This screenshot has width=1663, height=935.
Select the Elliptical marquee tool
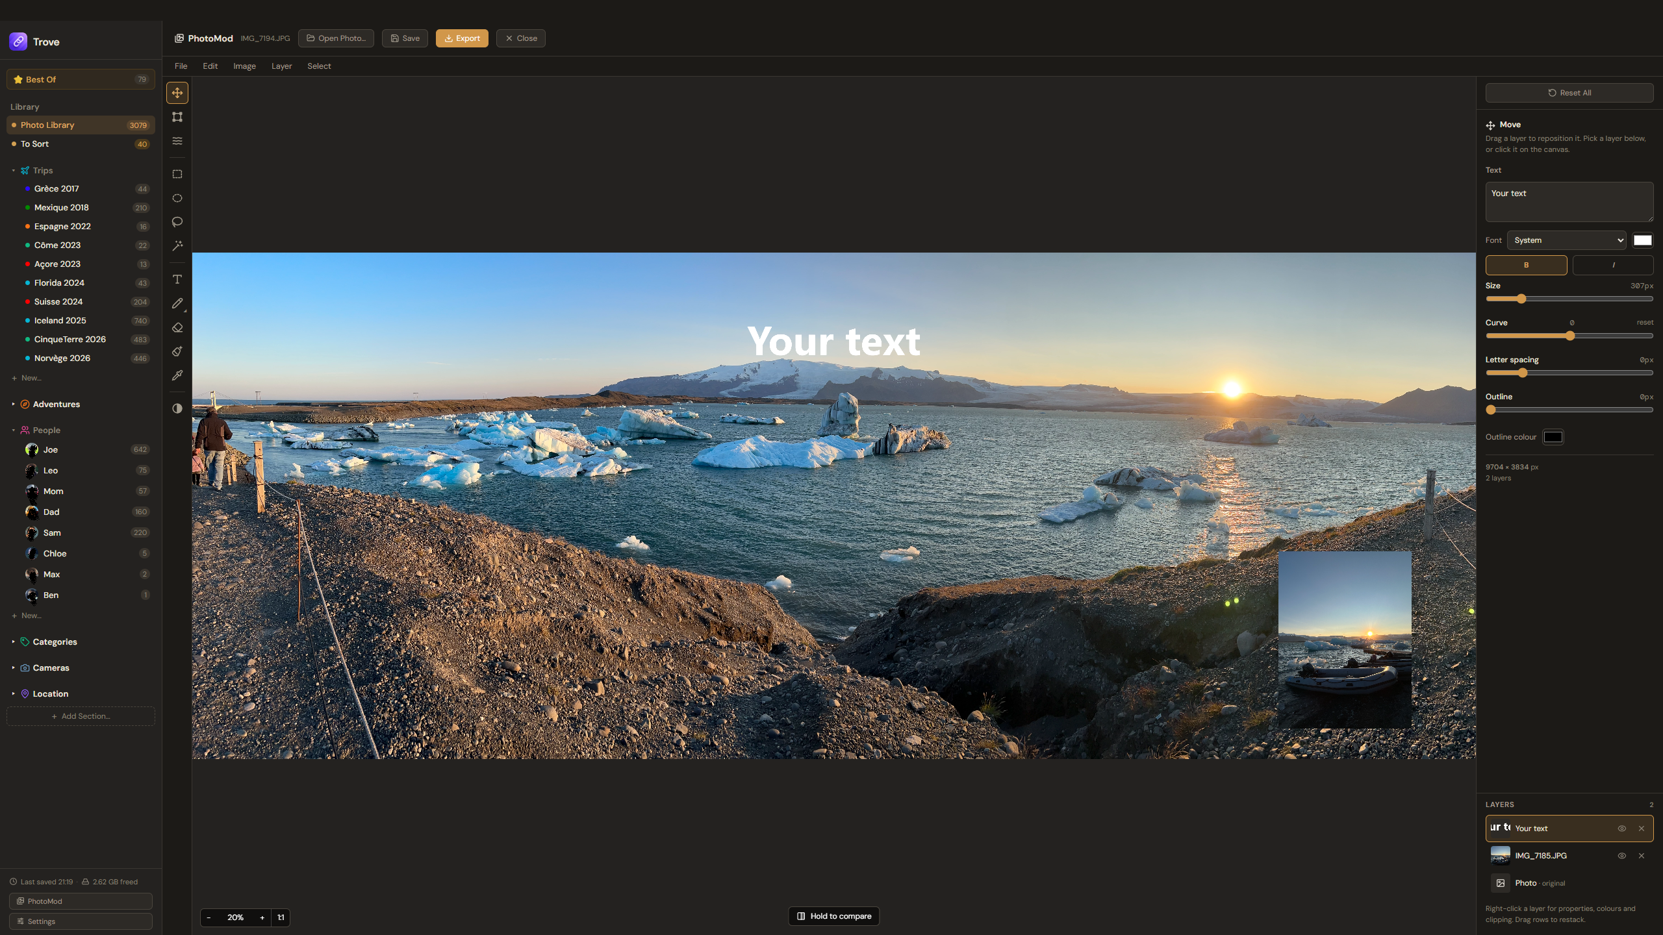click(177, 198)
